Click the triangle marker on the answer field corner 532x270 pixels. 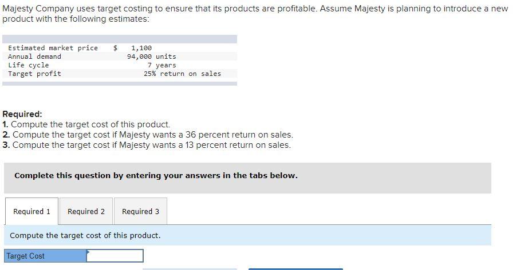tap(89, 252)
